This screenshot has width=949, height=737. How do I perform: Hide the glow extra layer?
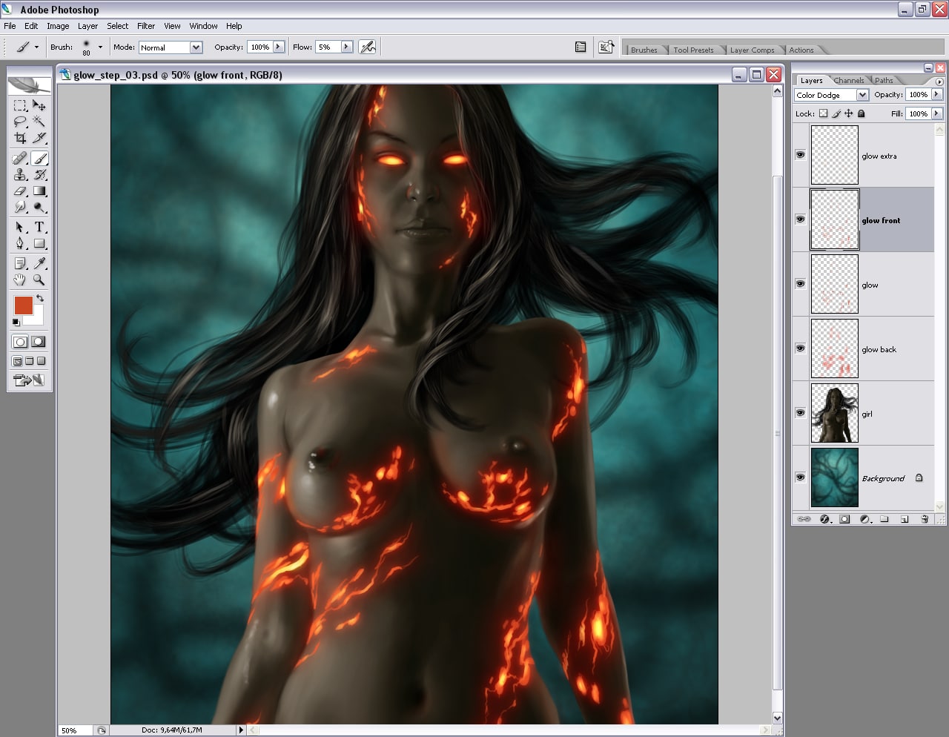(800, 155)
